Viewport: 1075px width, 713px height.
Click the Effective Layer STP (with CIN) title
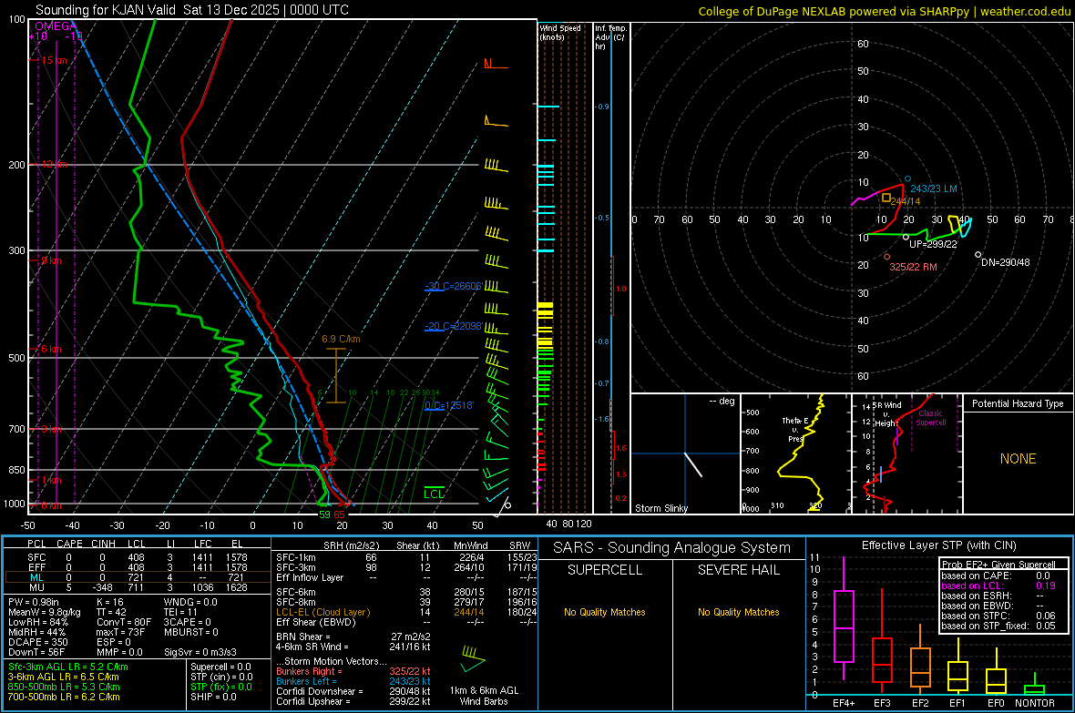[x=938, y=545]
